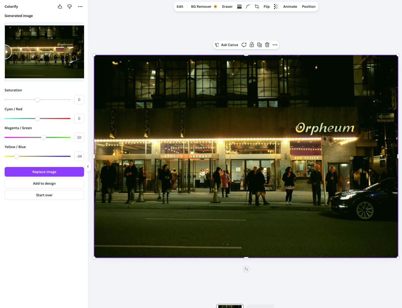Click the Yellow / Blue label
The width and height of the screenshot is (402, 308).
pyautogui.click(x=15, y=147)
